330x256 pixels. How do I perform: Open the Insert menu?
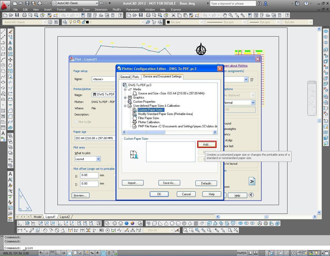(48, 10)
